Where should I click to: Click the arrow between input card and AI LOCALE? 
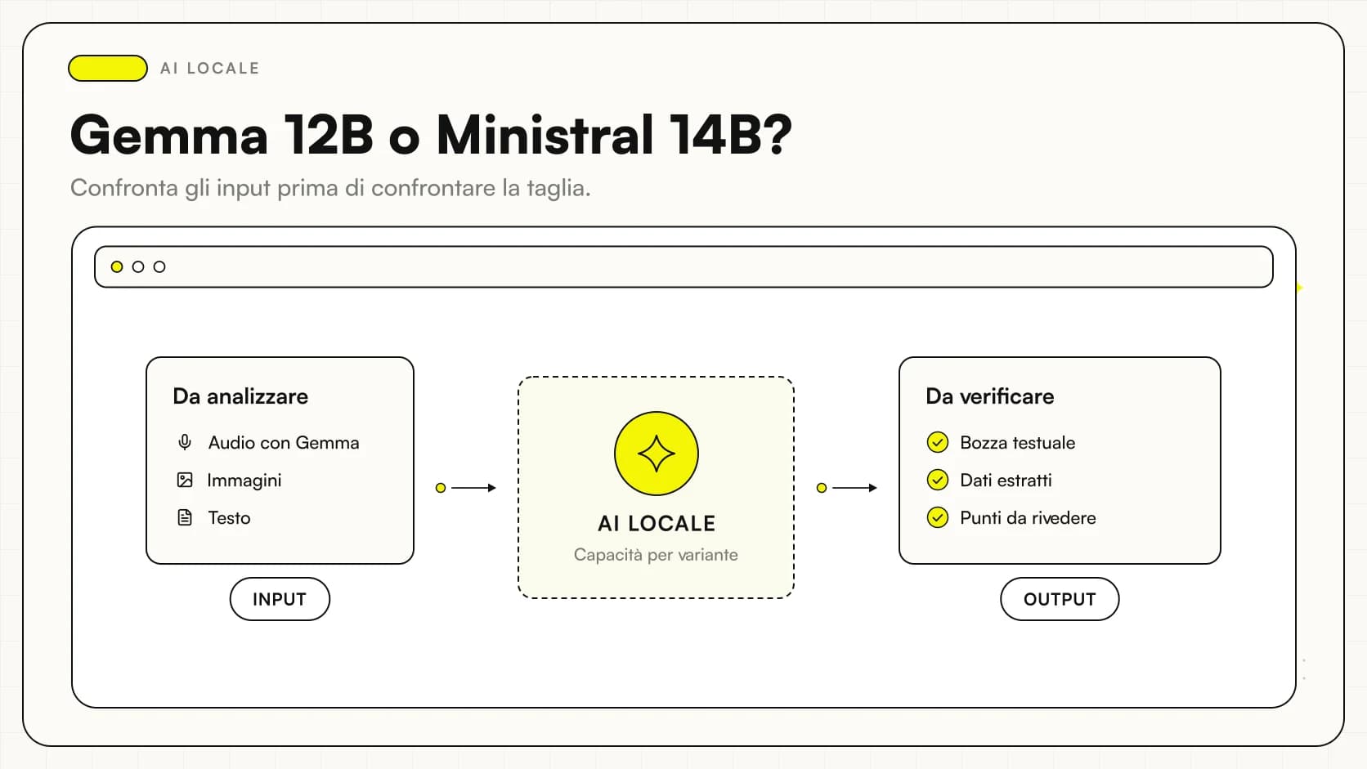(x=467, y=488)
